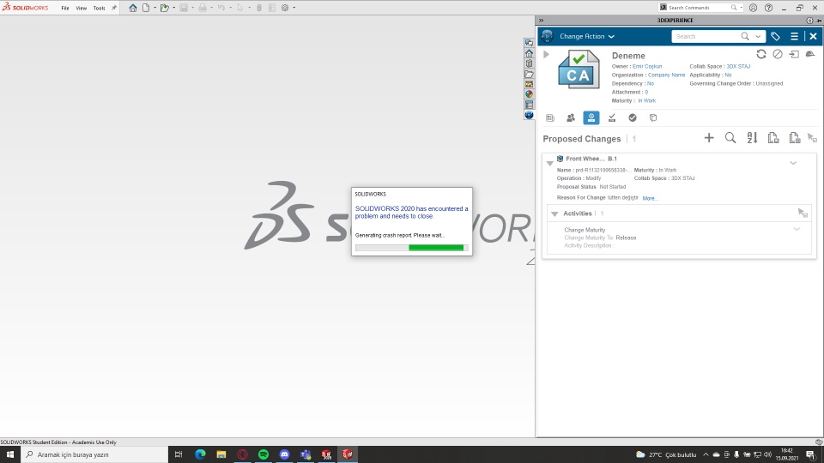Switch to the Properties tab icon
This screenshot has height=463, width=824.
coord(550,118)
